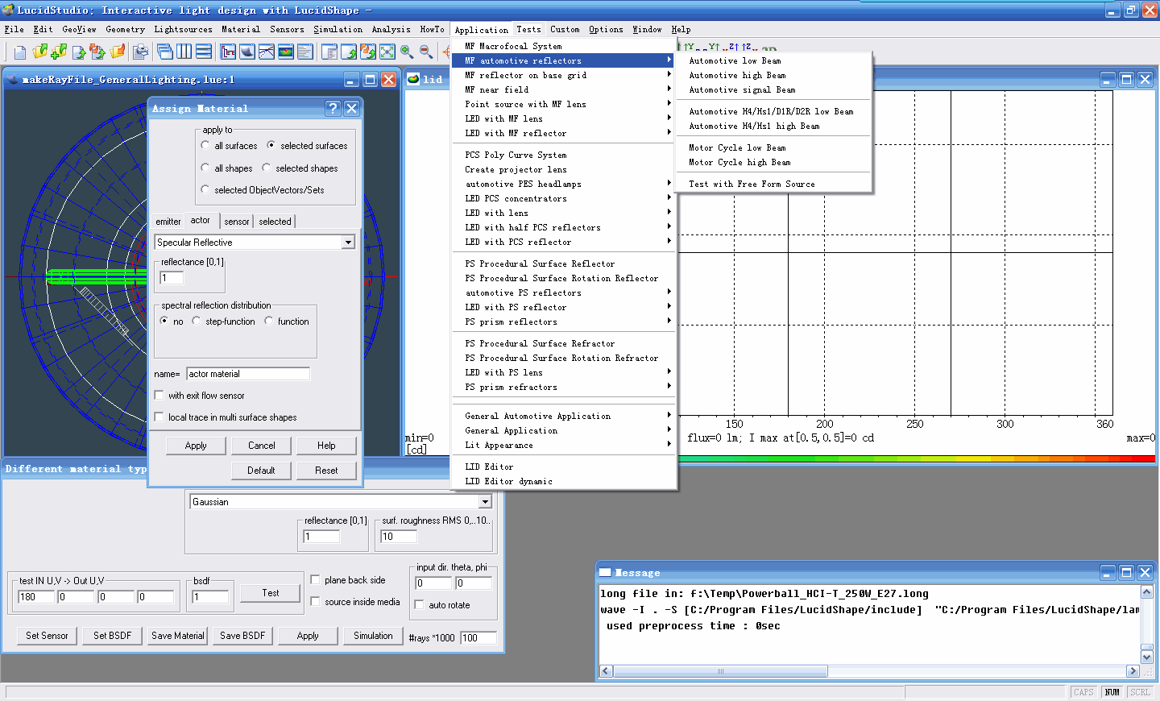Click the window with properties list icon
The image size is (1160, 701).
(x=329, y=52)
